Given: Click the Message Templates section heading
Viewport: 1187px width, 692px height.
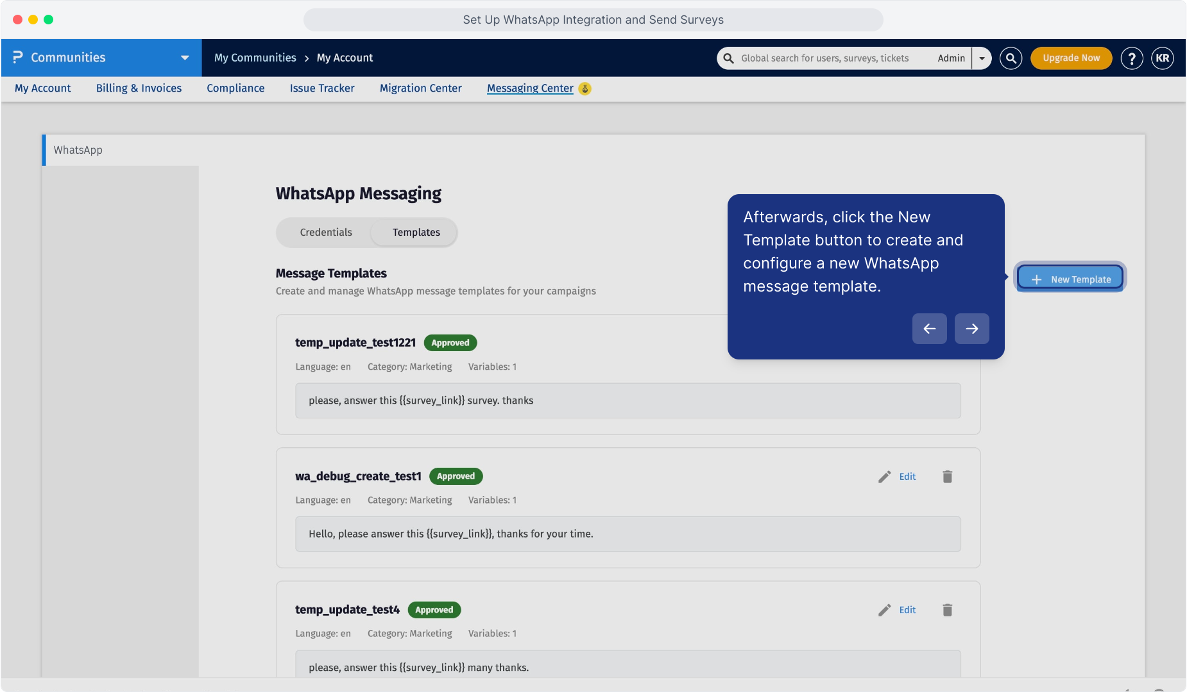Looking at the screenshot, I should (x=331, y=274).
